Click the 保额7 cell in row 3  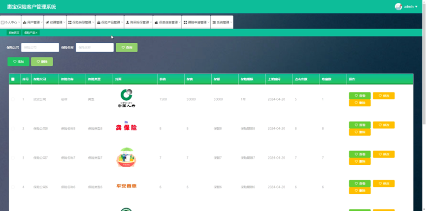[218, 158]
